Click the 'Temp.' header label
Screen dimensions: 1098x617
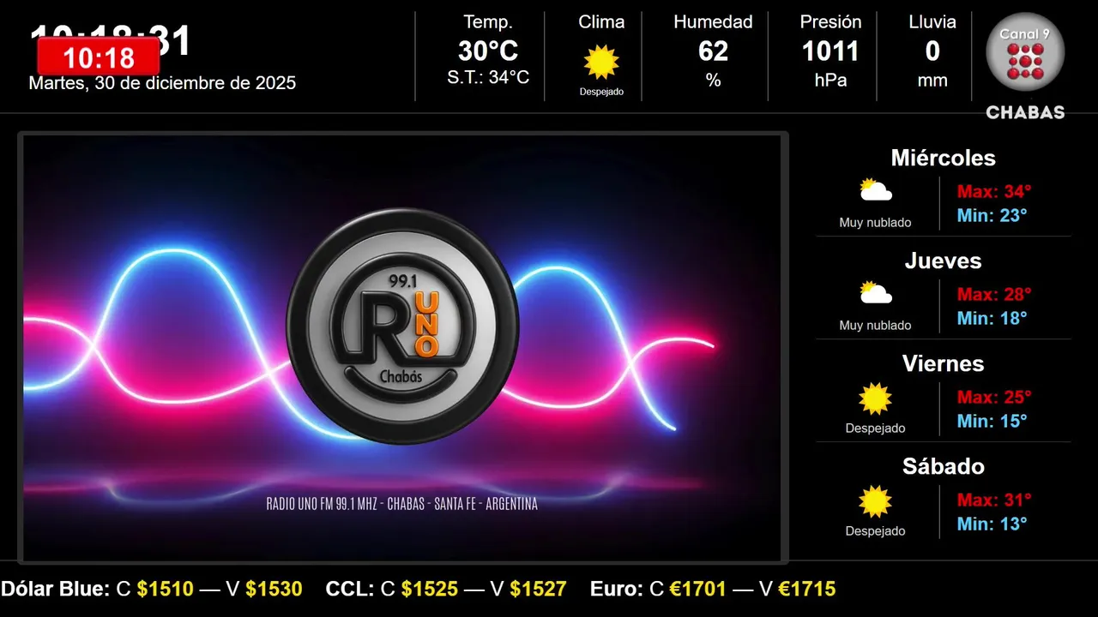488,22
